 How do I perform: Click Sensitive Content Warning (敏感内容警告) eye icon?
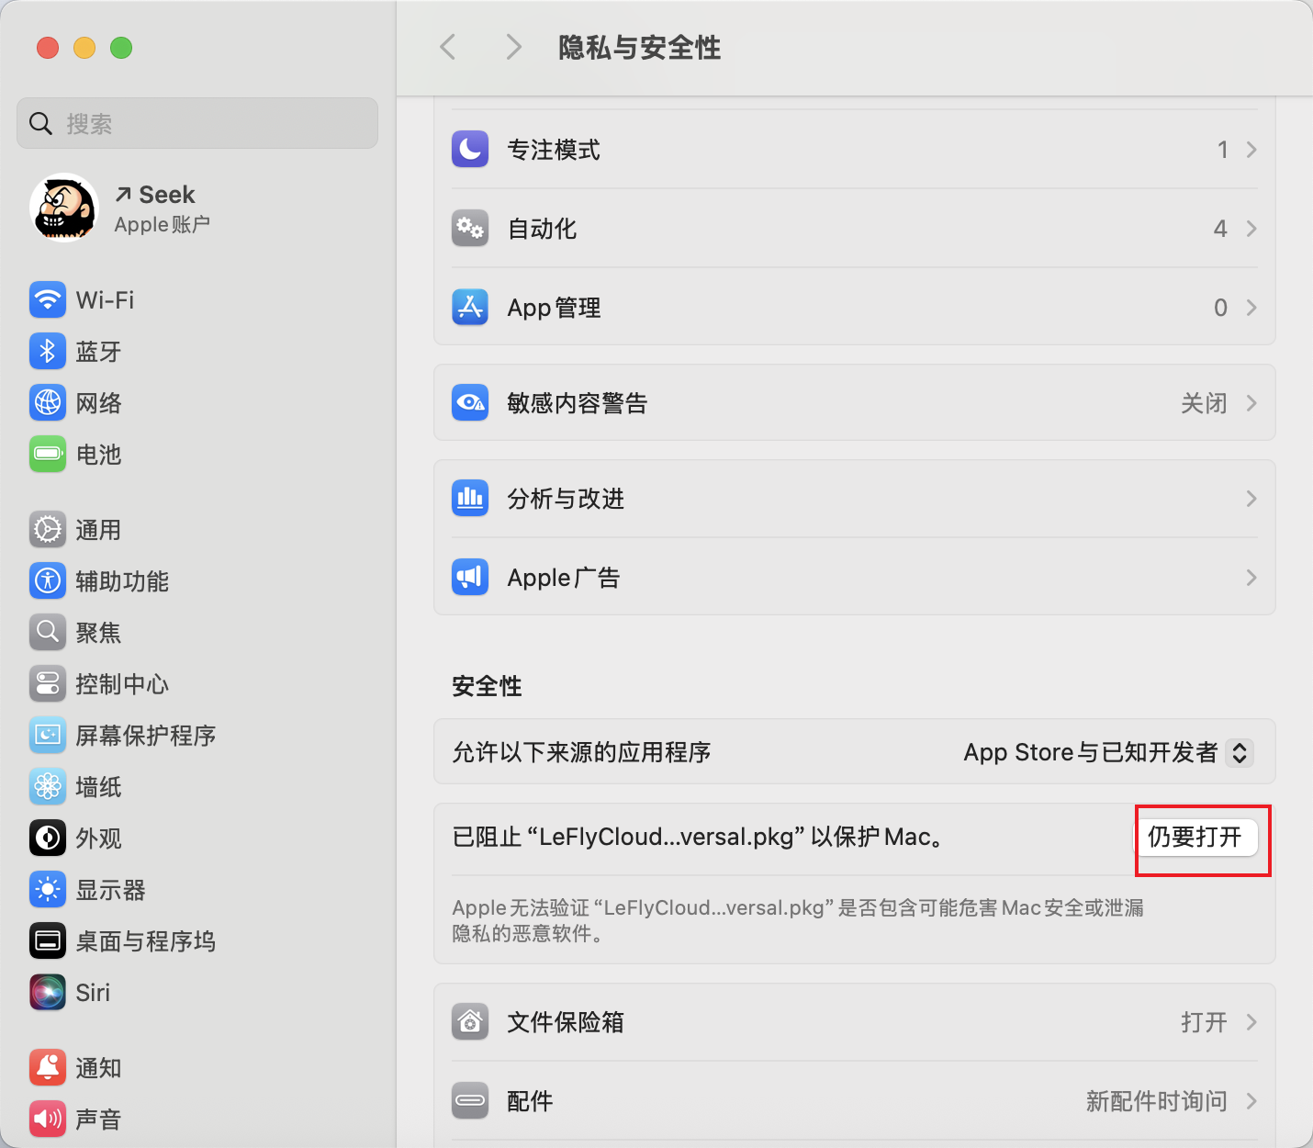click(470, 402)
